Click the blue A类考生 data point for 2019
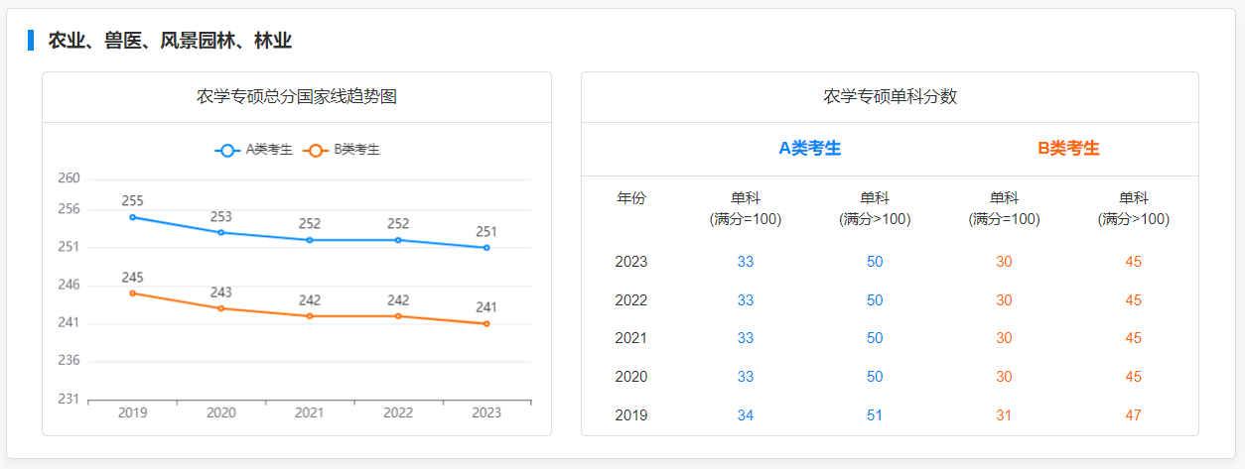This screenshot has height=469, width=1245. [133, 217]
